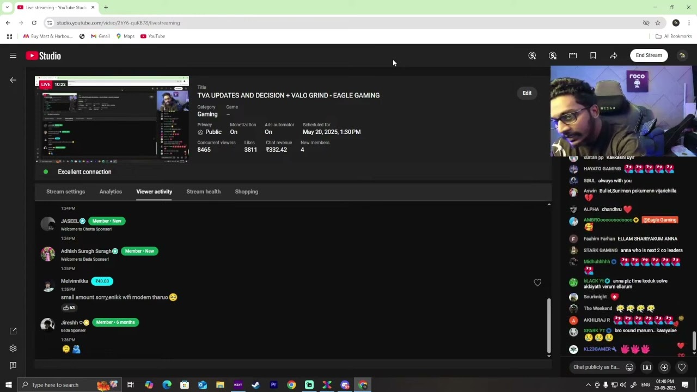Click the eye-slash icon in address bar
This screenshot has height=392, width=697.
click(646, 23)
